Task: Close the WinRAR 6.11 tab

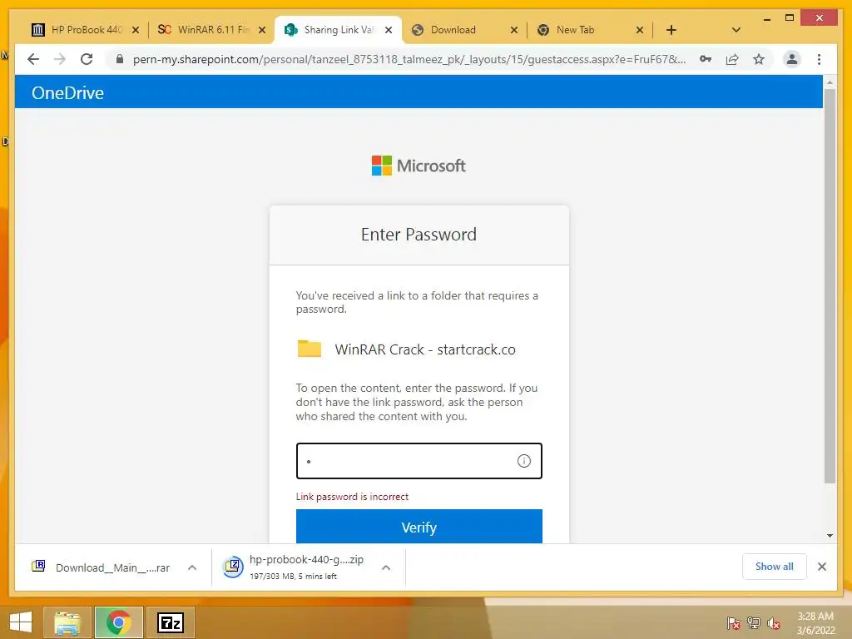Action: click(x=262, y=30)
